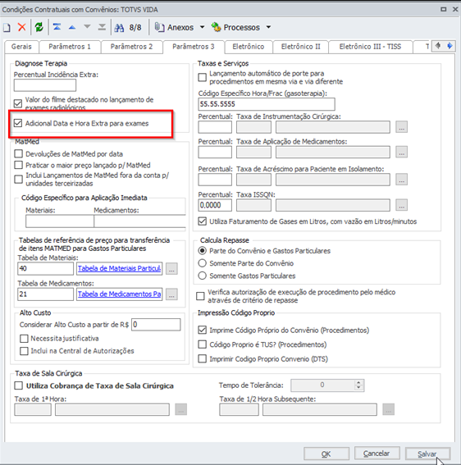
Task: Open the Anexos dropdown arrow
Action: pos(202,27)
